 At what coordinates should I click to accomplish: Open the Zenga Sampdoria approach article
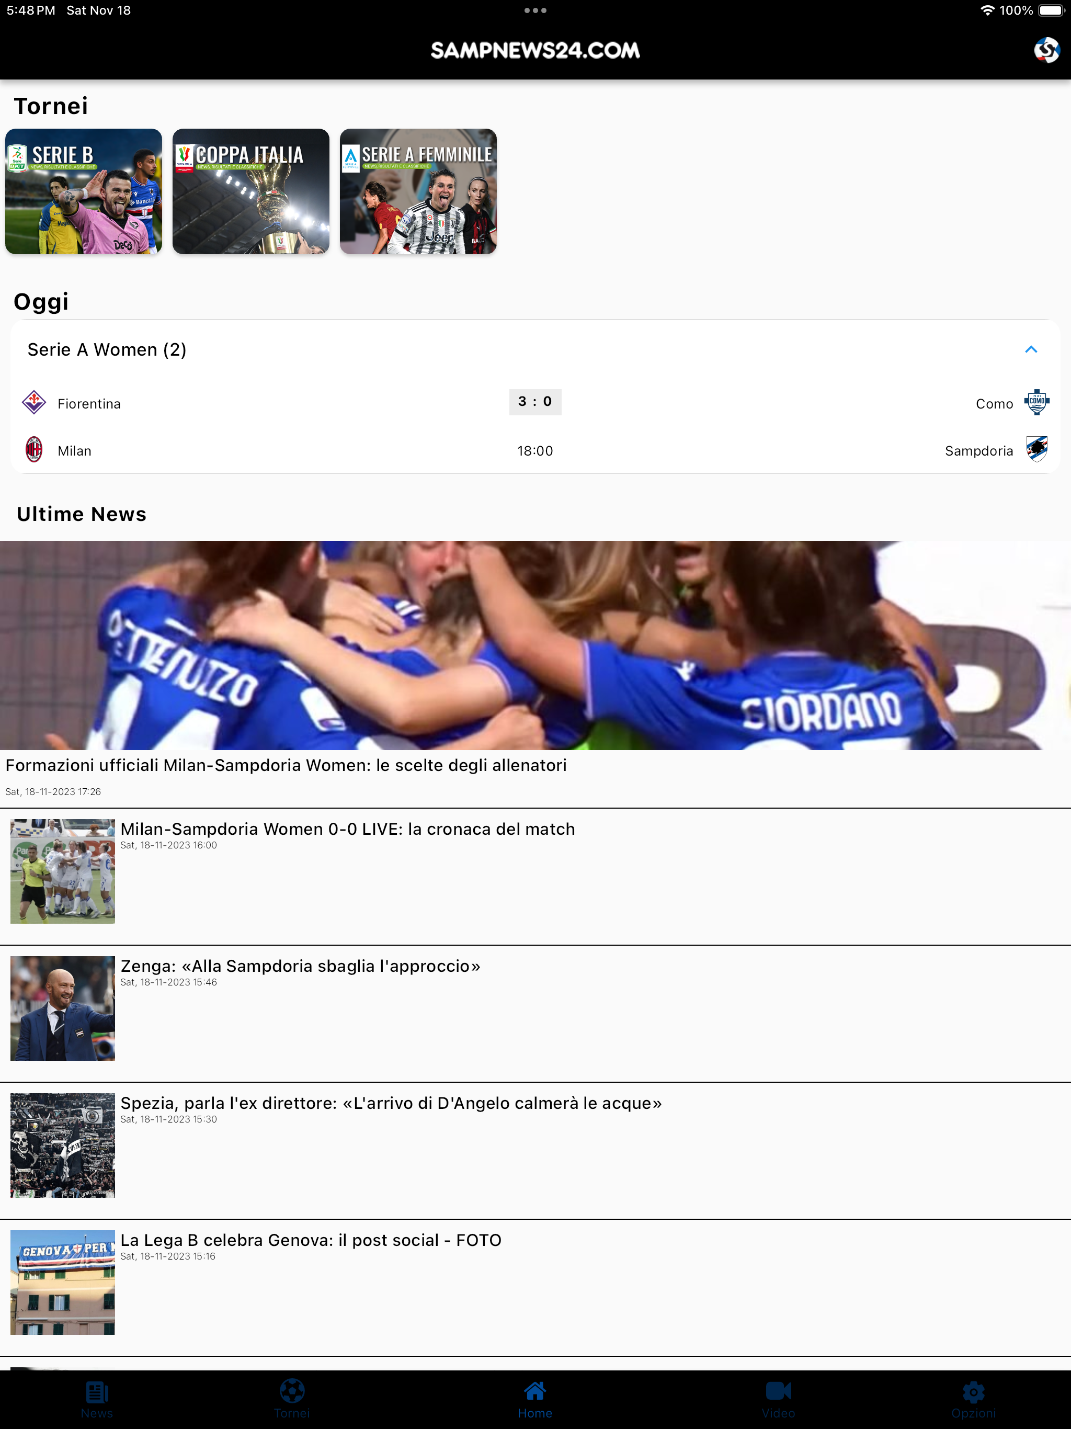pyautogui.click(x=300, y=967)
